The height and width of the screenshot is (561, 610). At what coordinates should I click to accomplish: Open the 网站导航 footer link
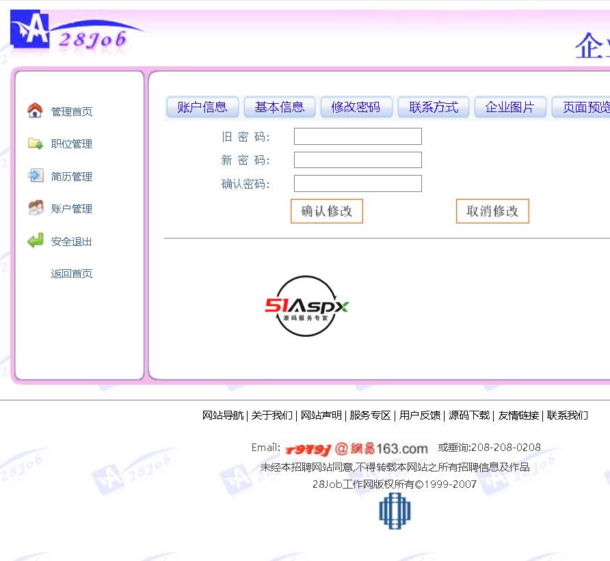(x=223, y=415)
